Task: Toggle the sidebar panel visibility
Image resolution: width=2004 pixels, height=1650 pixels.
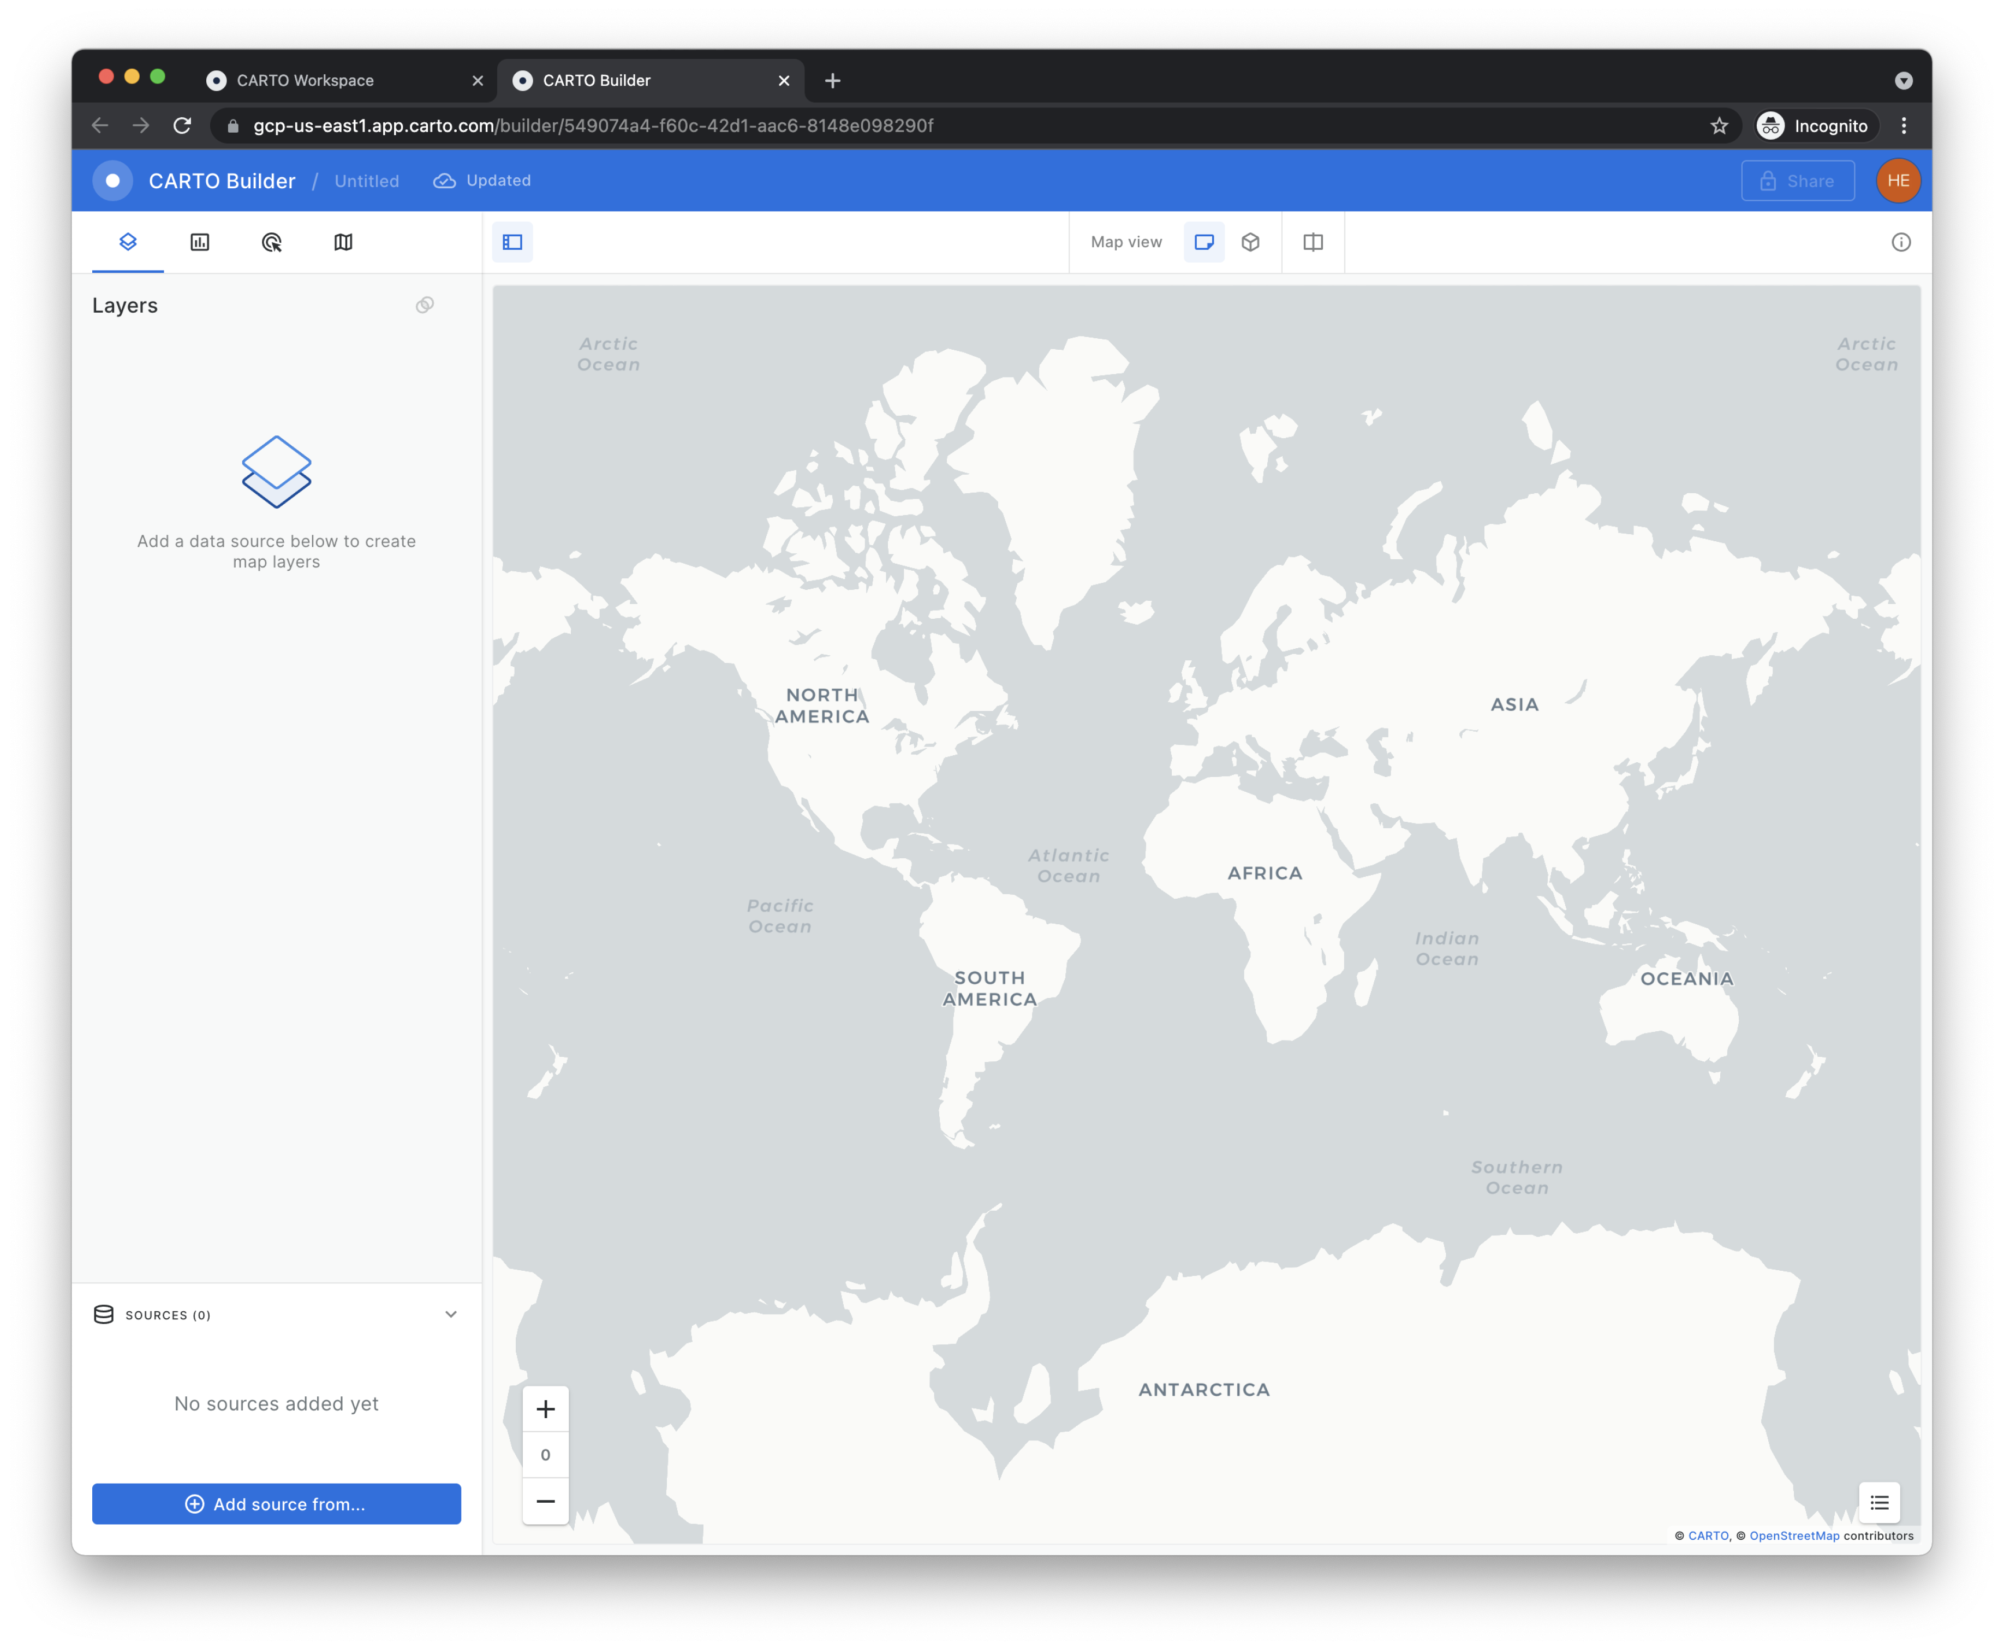Action: point(512,242)
